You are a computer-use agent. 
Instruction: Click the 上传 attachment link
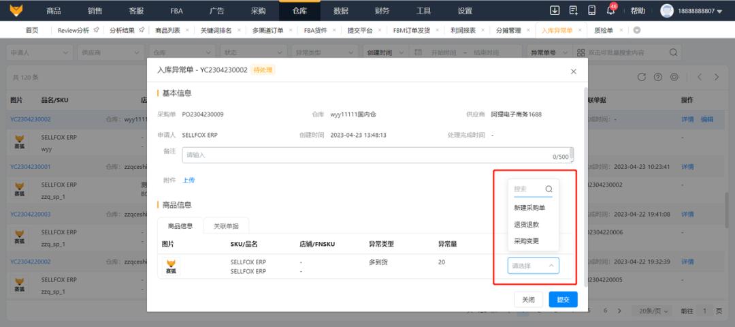coord(189,180)
